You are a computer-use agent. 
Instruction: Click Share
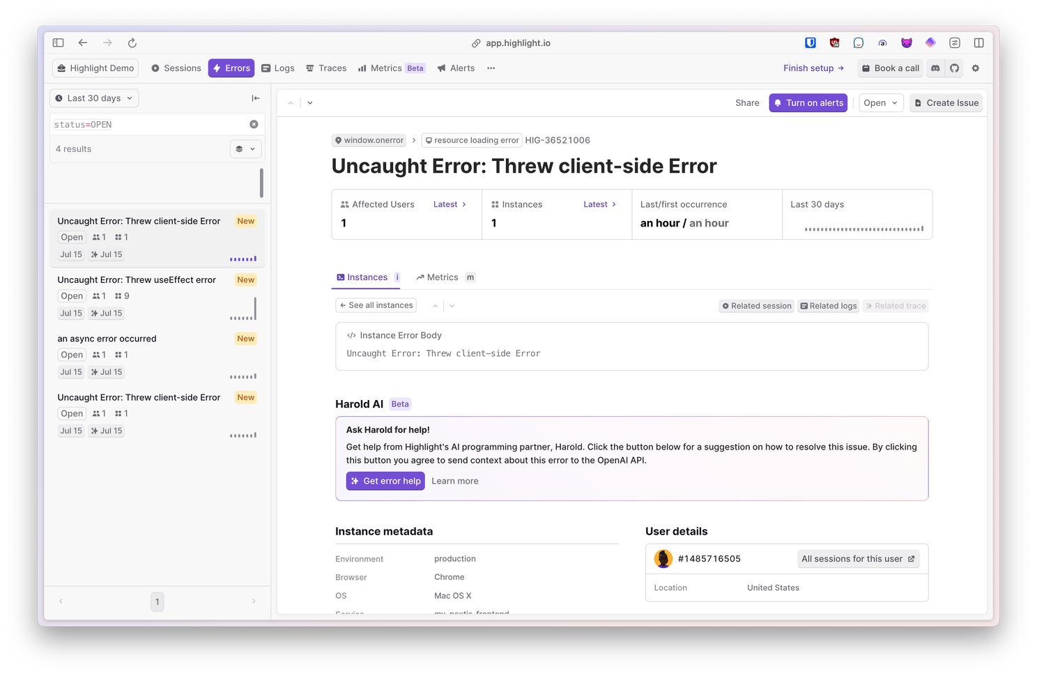click(747, 103)
